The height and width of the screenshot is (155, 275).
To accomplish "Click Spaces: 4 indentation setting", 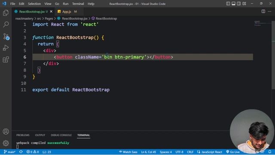I will [x=166, y=152].
